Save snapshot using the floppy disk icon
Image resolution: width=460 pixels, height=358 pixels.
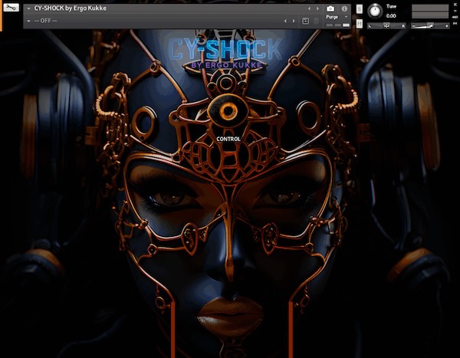306,21
